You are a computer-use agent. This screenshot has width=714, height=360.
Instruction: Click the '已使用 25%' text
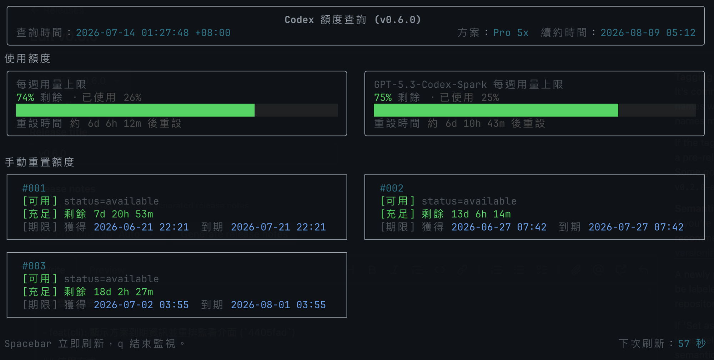(x=469, y=97)
